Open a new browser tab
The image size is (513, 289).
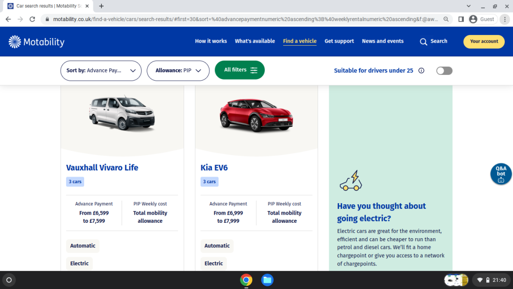click(102, 6)
